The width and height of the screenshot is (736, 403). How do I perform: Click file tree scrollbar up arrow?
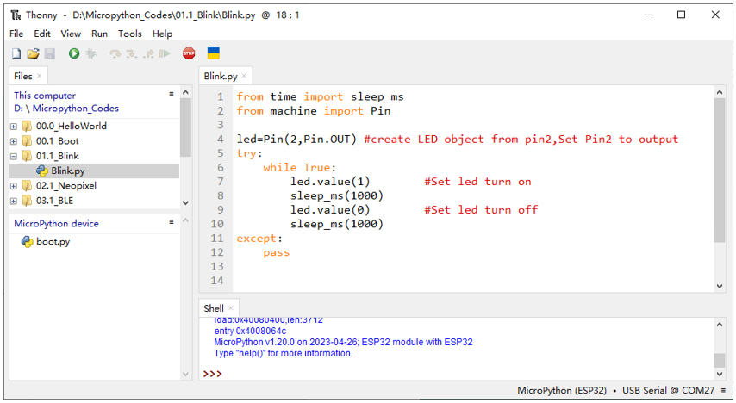click(x=185, y=92)
